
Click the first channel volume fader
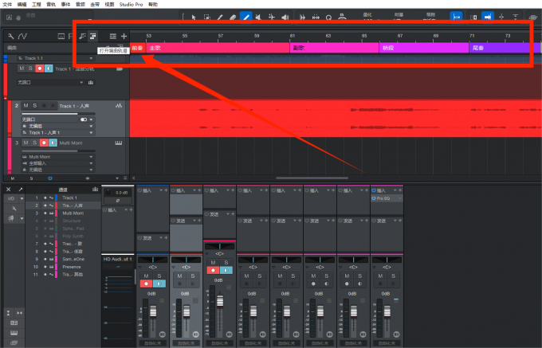click(153, 311)
